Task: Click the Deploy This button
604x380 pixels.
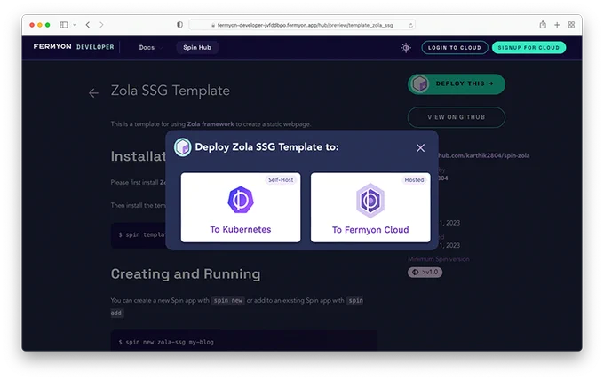Action: pos(456,84)
